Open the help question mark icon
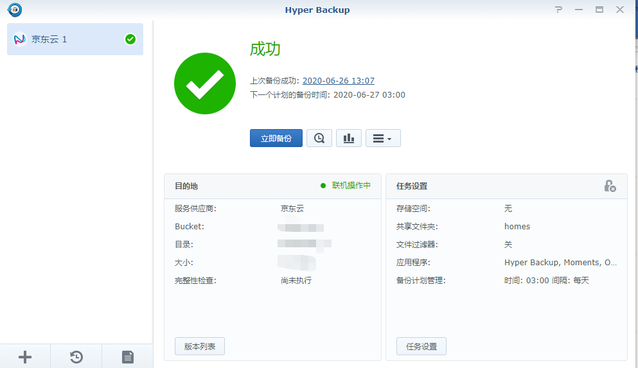 point(559,10)
